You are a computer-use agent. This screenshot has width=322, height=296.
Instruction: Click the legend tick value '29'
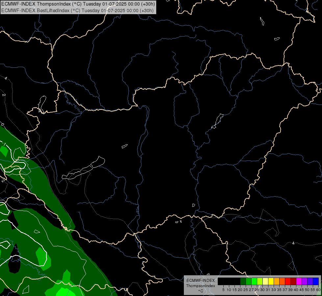coord(257,290)
